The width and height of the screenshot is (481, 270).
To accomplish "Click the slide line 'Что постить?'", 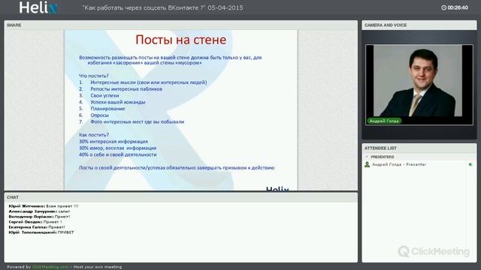I will pos(93,76).
